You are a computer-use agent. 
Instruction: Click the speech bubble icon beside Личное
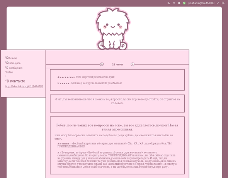(x=7, y=58)
